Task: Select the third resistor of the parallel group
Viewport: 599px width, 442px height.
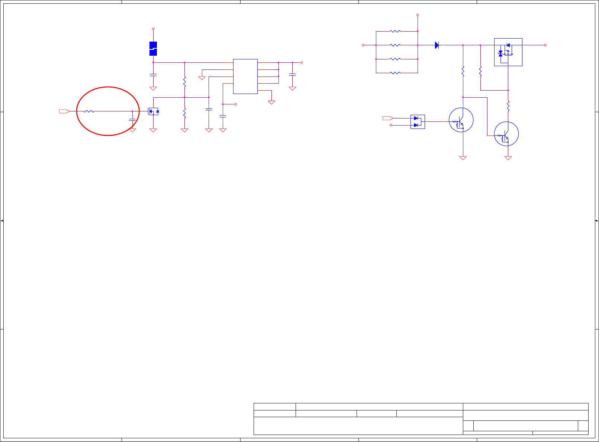Action: (x=395, y=59)
